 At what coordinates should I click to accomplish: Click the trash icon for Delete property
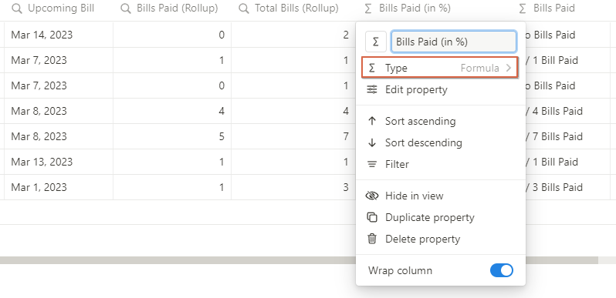(371, 239)
